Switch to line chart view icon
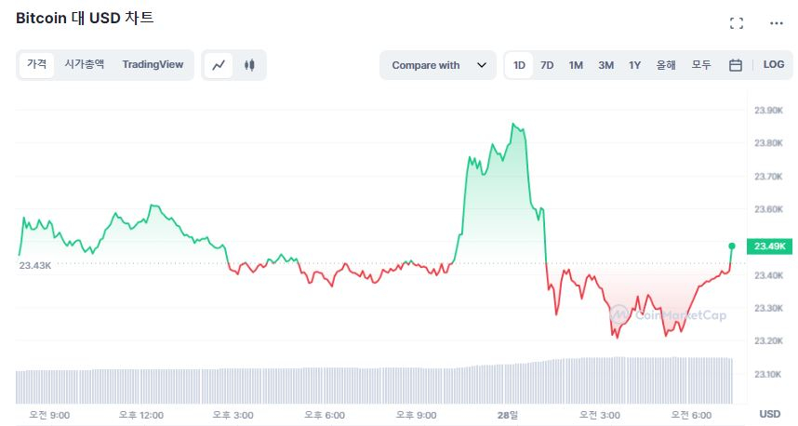 219,65
